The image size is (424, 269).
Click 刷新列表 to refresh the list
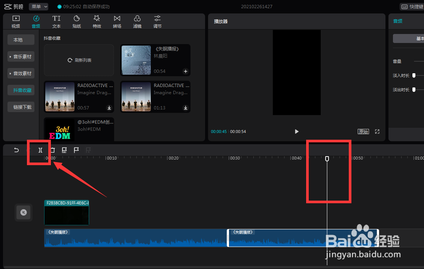[79, 60]
